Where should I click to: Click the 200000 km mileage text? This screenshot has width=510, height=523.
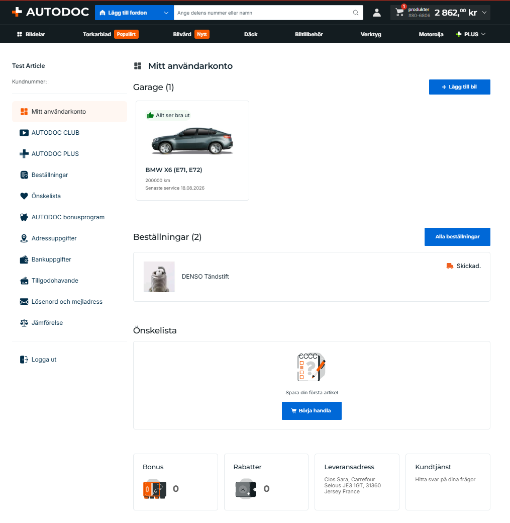(x=158, y=181)
